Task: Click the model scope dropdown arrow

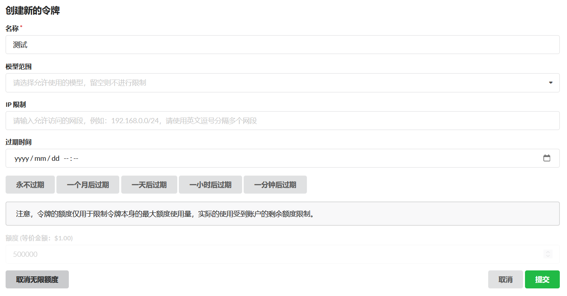Action: click(551, 82)
